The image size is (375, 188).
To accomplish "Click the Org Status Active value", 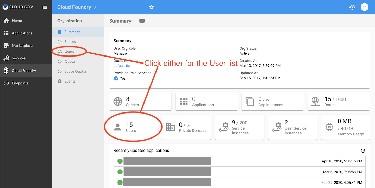I will click(245, 53).
